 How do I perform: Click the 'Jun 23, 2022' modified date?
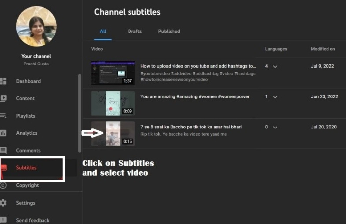coord(324,96)
